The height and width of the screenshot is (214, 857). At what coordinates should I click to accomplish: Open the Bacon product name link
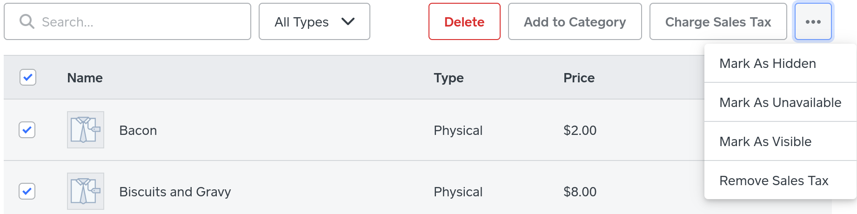138,131
